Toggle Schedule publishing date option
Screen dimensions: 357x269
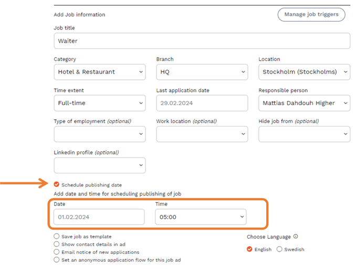coord(57,185)
